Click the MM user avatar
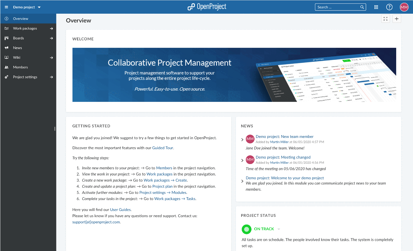This screenshot has width=413, height=251. [404, 7]
